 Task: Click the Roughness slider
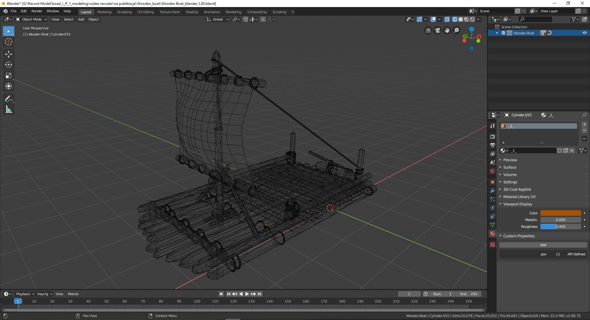coord(560,227)
